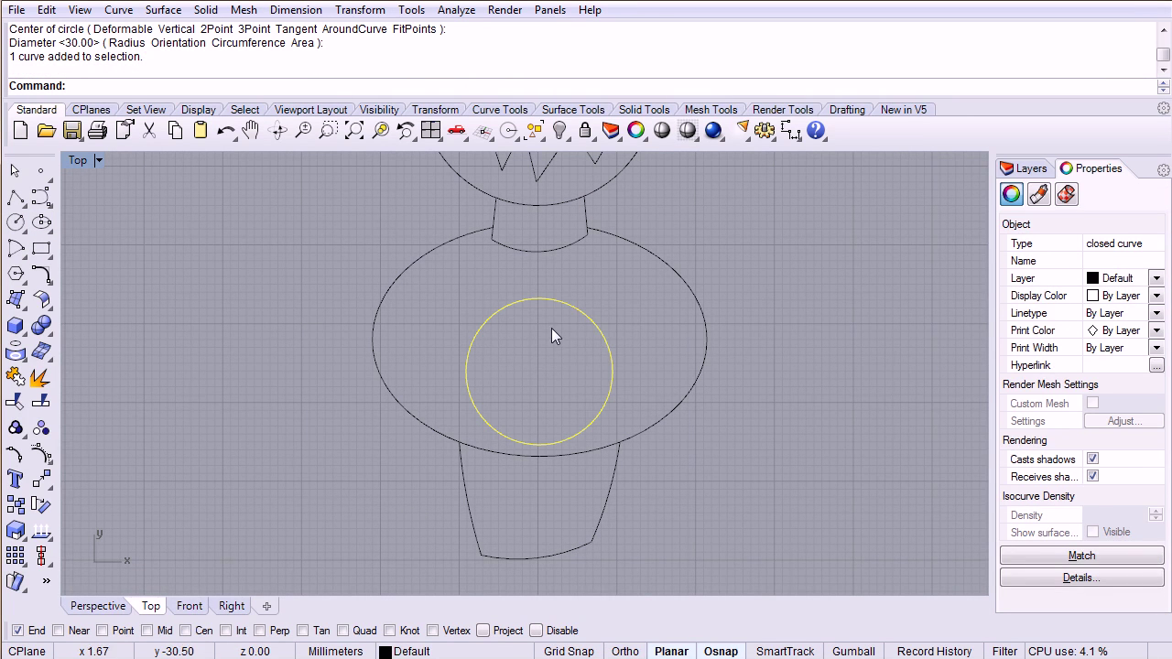Click the white Display Color swatch
The image size is (1172, 659).
pyautogui.click(x=1092, y=296)
